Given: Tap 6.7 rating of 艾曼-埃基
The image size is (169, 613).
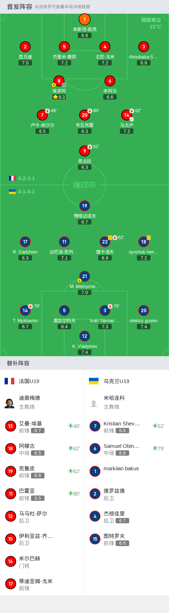Looking at the screenshot, I should coord(38,430).
